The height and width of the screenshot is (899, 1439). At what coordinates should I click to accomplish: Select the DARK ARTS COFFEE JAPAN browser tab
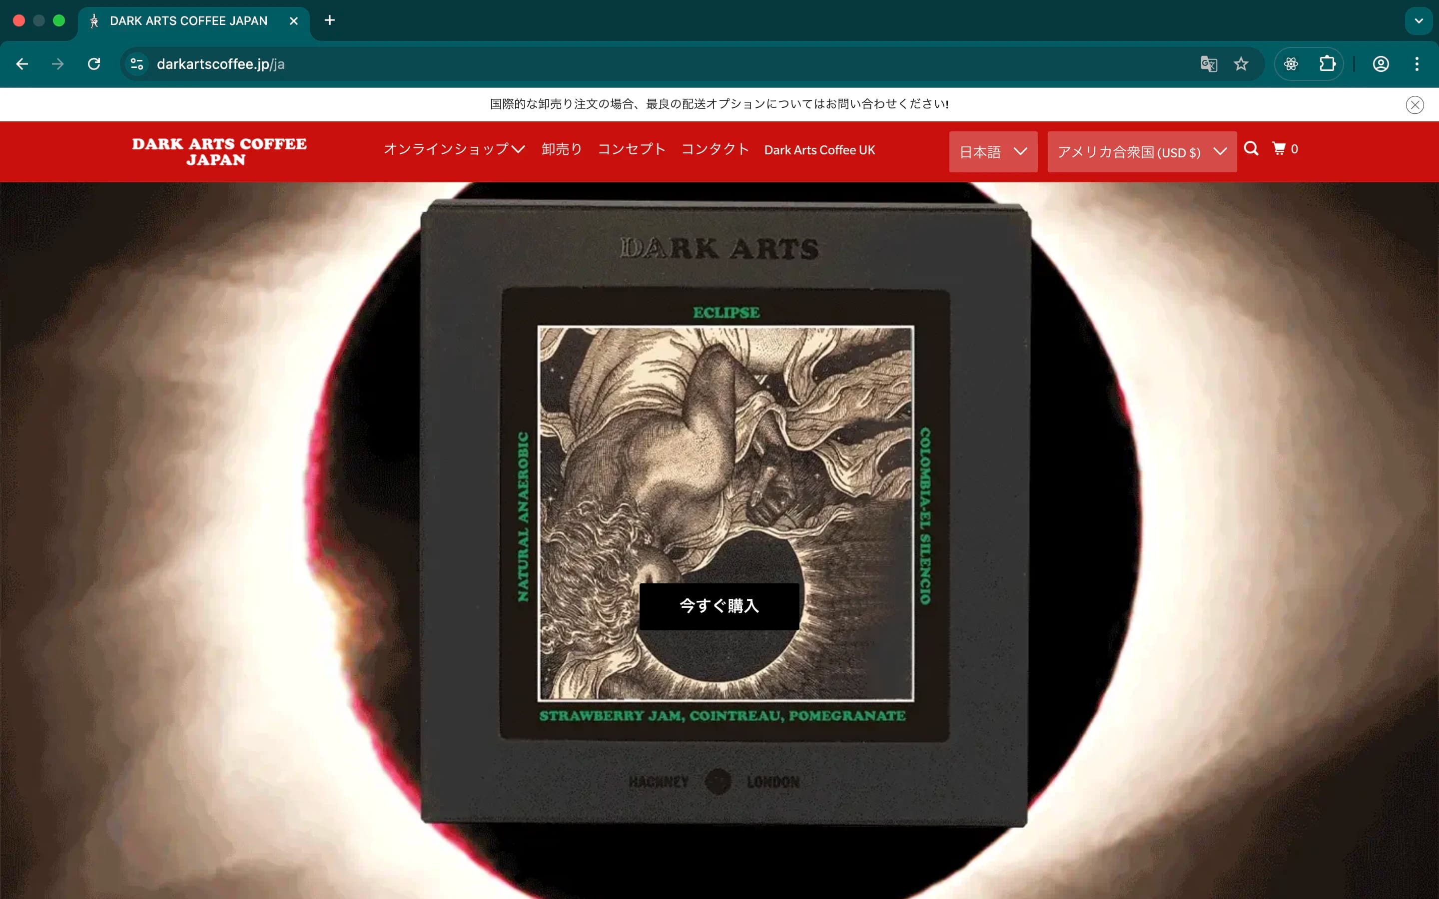[193, 21]
